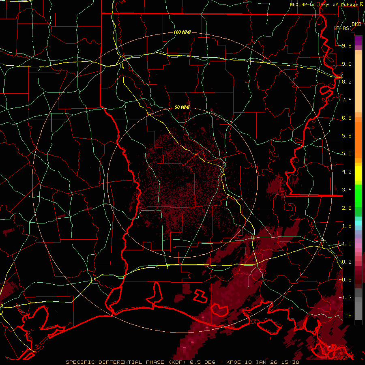Pick the yellow segment of the color bar

[x=358, y=174]
